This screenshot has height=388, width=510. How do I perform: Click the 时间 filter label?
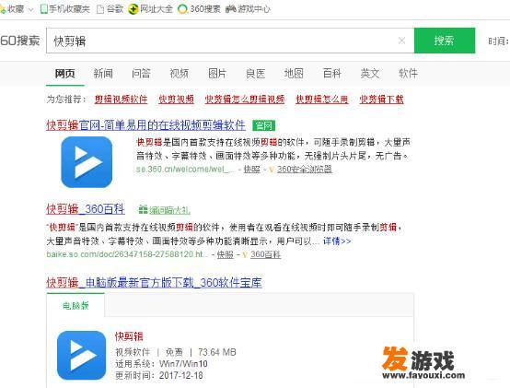click(498, 41)
